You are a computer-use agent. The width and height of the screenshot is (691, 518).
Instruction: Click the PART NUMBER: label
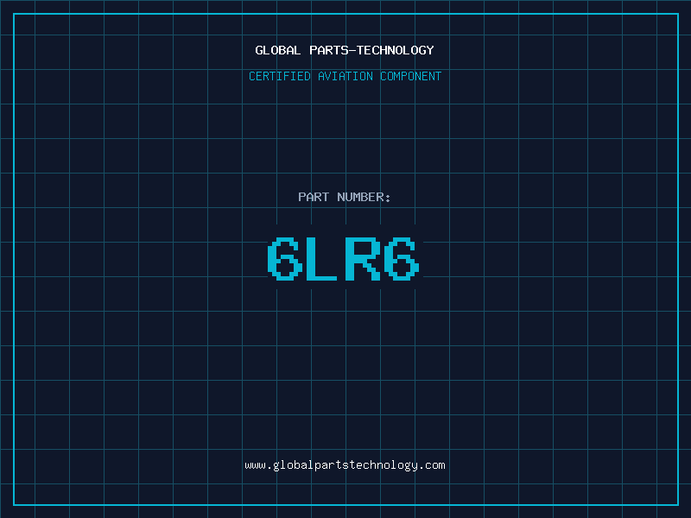tap(345, 197)
